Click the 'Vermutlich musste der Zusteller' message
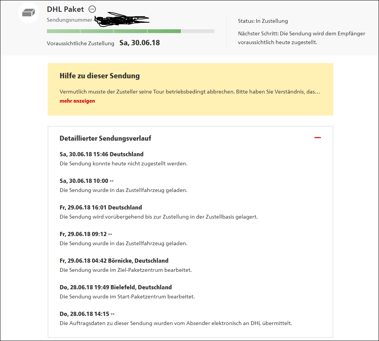 click(190, 92)
